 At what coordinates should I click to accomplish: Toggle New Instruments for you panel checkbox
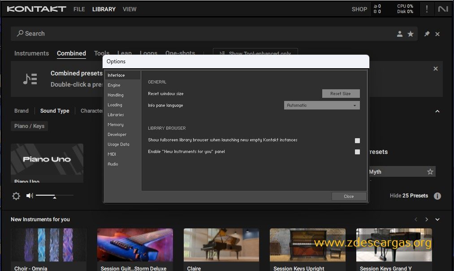(x=357, y=152)
